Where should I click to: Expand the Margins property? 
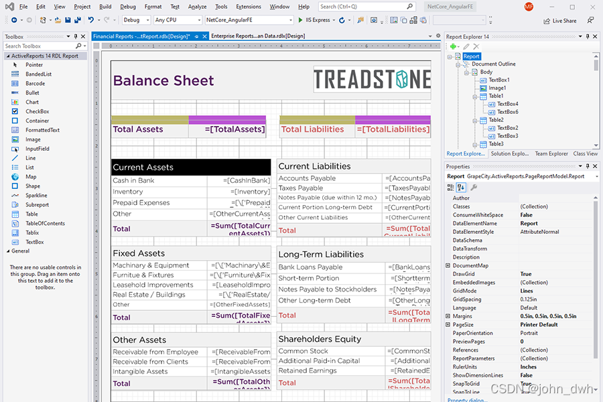(x=448, y=316)
